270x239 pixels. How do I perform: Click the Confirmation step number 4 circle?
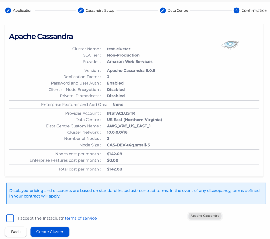pyautogui.click(x=237, y=11)
